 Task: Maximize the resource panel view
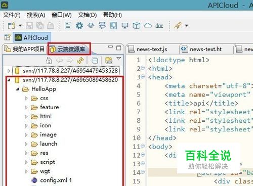tap(119, 48)
